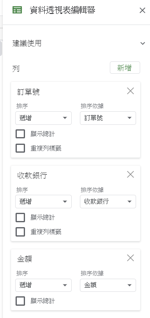The width and height of the screenshot is (150, 318).
Task: Remove the 金額 row field
Action: click(130, 258)
